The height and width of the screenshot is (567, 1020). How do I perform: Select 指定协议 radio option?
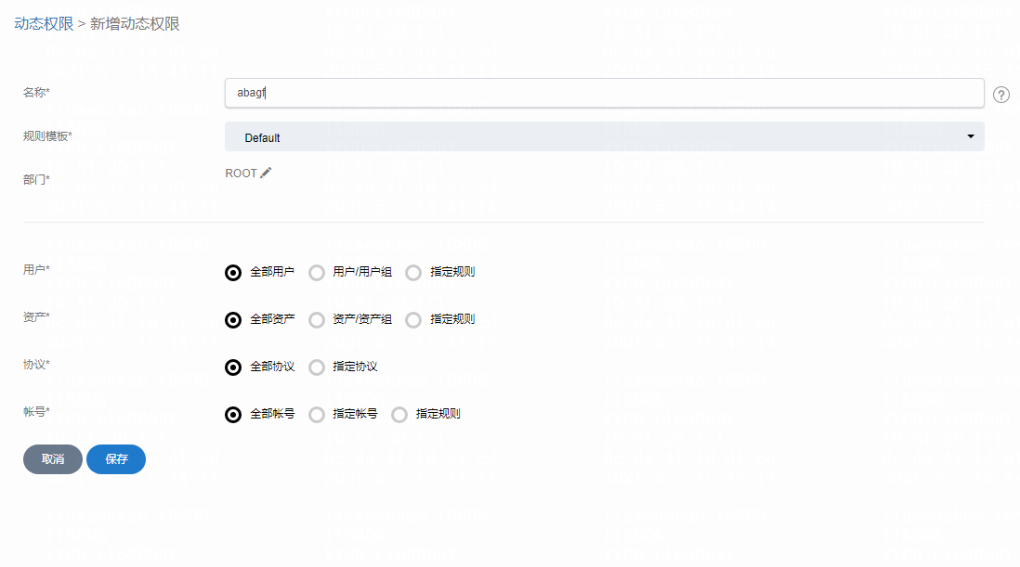(x=317, y=367)
